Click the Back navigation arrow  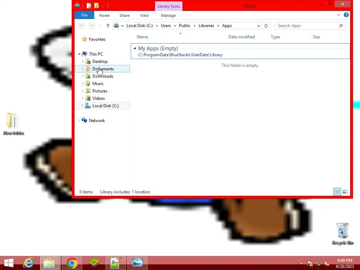tap(81, 26)
